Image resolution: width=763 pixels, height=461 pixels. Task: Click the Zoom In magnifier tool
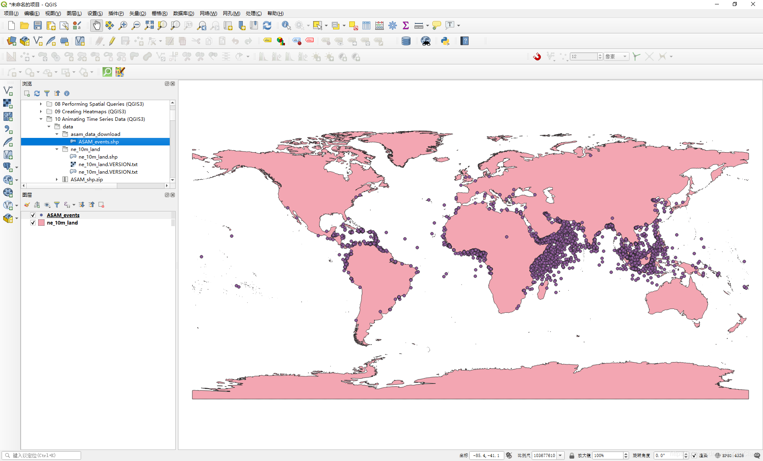tap(123, 25)
